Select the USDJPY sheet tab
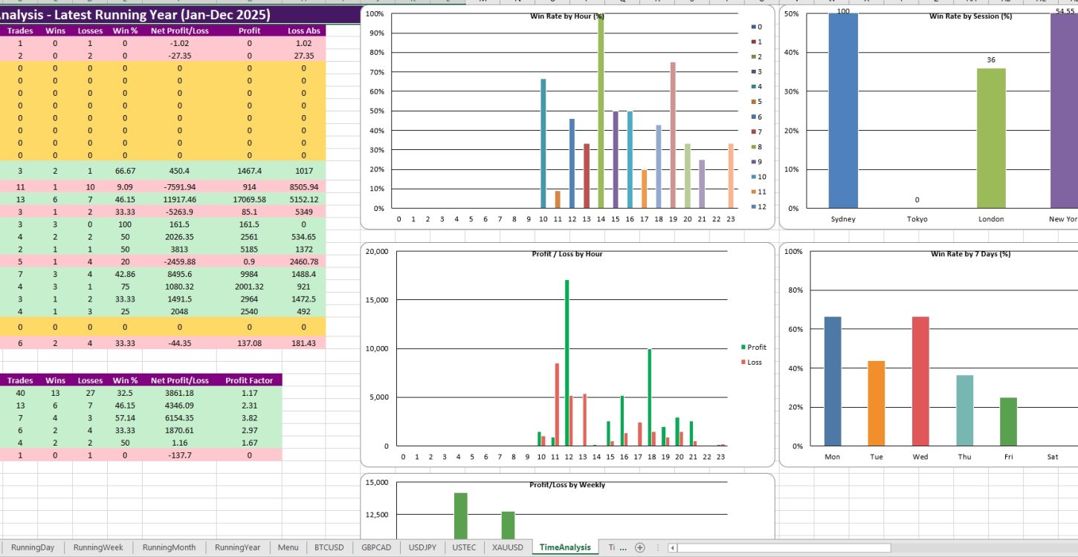The image size is (1078, 557). coord(423,547)
